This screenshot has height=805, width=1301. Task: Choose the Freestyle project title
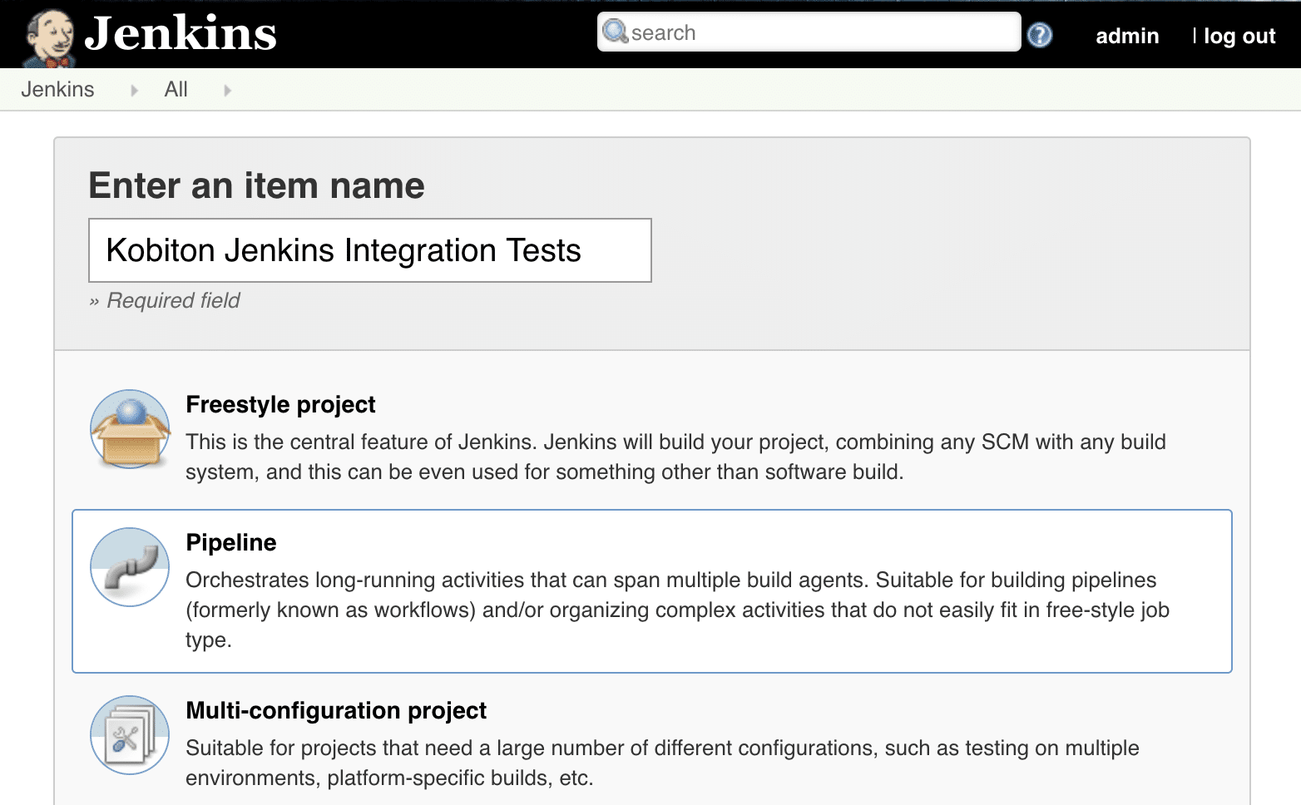click(280, 404)
